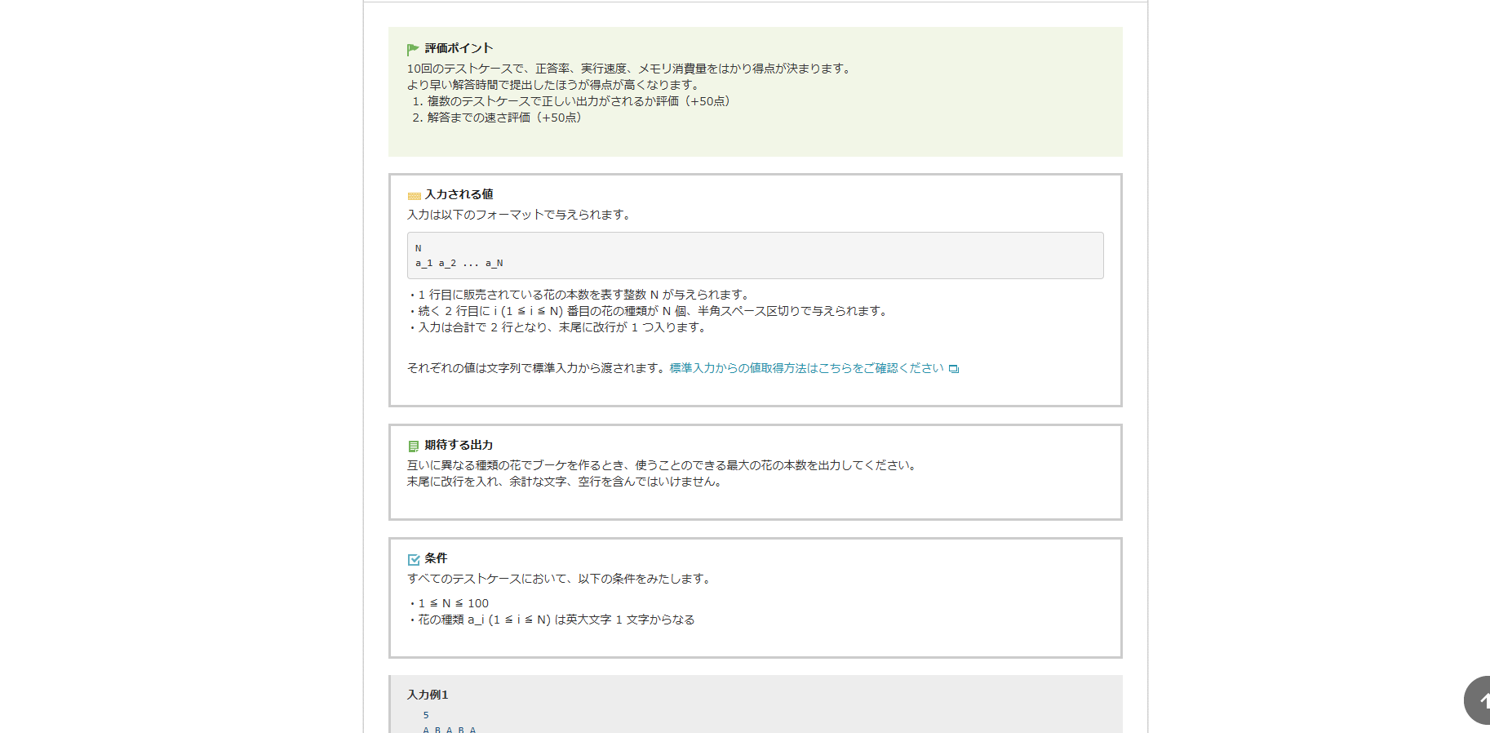This screenshot has height=733, width=1490.
Task: Click the "N" line in input format box
Action: tap(419, 248)
